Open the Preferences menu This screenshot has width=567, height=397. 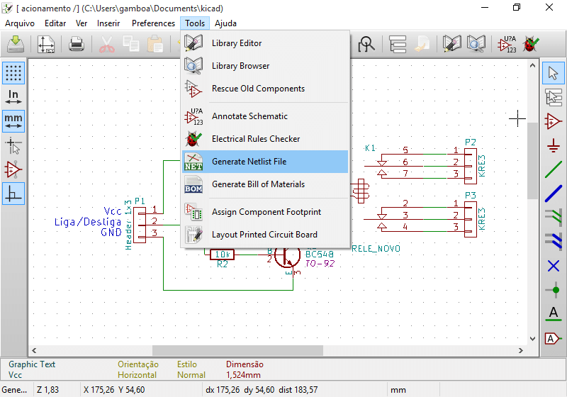pyautogui.click(x=153, y=23)
